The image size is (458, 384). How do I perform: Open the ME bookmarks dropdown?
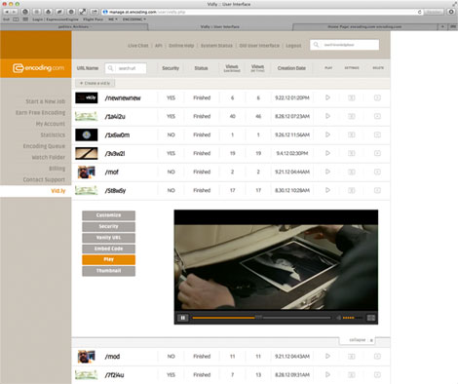(113, 19)
